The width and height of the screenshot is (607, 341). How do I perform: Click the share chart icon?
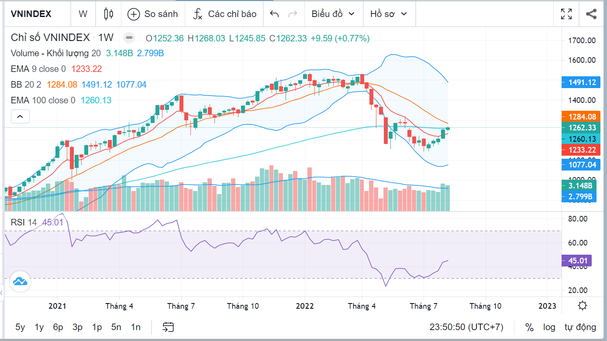coord(591,14)
